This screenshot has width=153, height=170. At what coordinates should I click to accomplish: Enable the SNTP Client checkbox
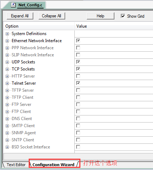click(x=78, y=140)
